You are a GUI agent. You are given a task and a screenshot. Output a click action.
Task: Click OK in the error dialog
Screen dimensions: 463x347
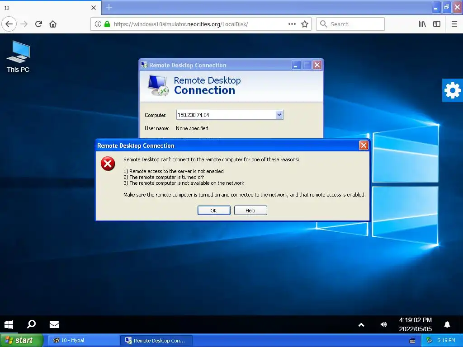coord(214,211)
